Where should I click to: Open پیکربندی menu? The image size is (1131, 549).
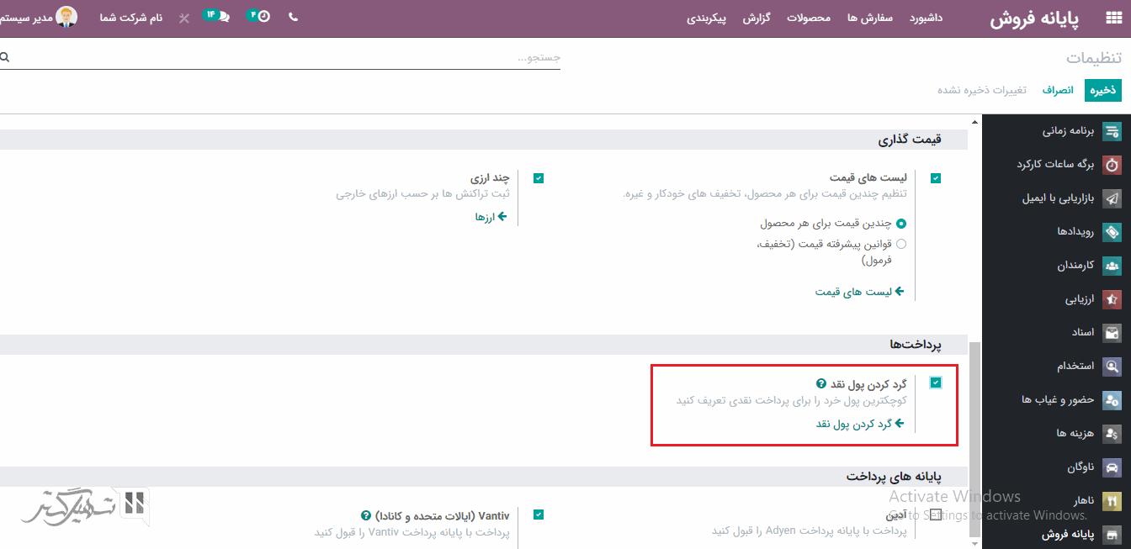(x=707, y=18)
